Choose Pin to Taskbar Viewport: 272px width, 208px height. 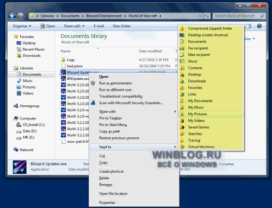click(x=110, y=118)
